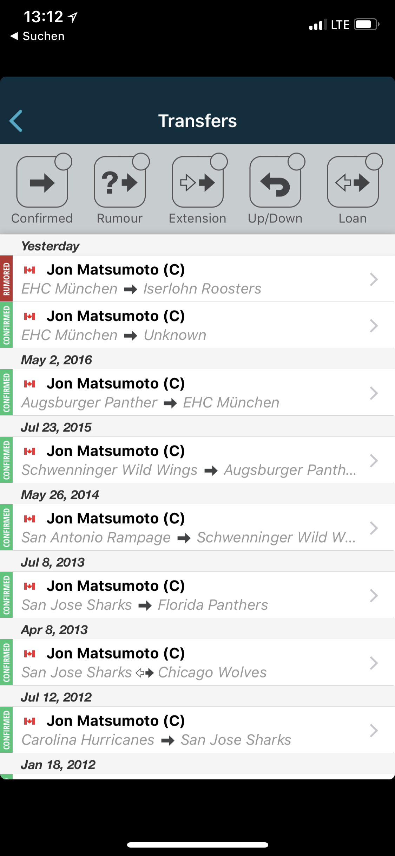This screenshot has height=856, width=395.
Task: Expand the San Jose Sharks to Florida Panthers chevron
Action: [374, 595]
